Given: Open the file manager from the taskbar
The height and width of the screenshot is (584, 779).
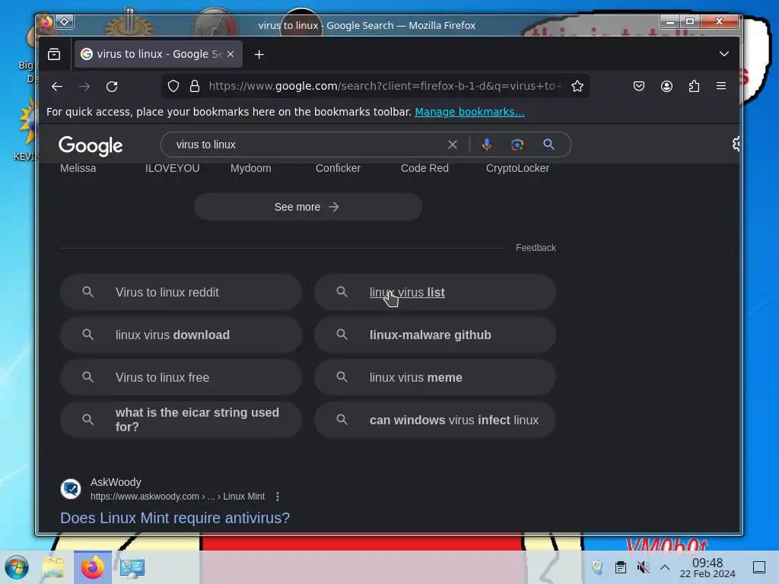Looking at the screenshot, I should click(53, 567).
